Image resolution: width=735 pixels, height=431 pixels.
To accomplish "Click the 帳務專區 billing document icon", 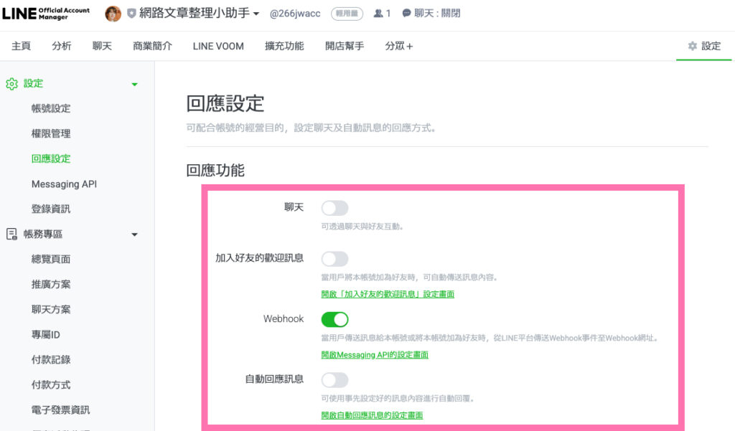I will click(11, 235).
